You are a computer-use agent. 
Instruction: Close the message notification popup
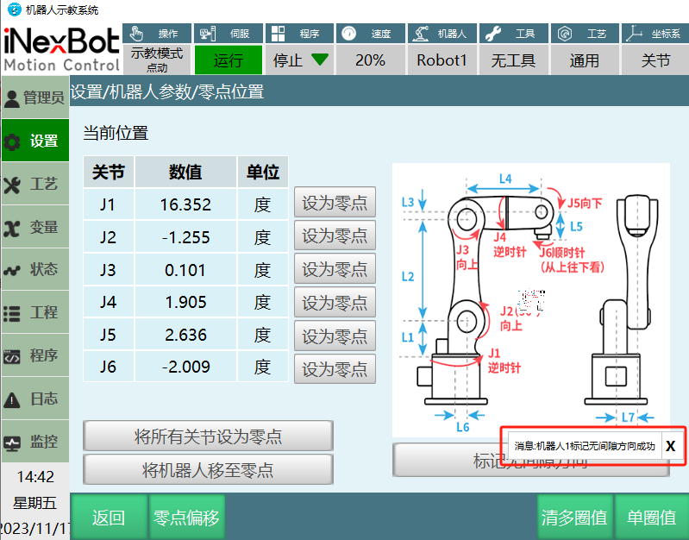(671, 446)
